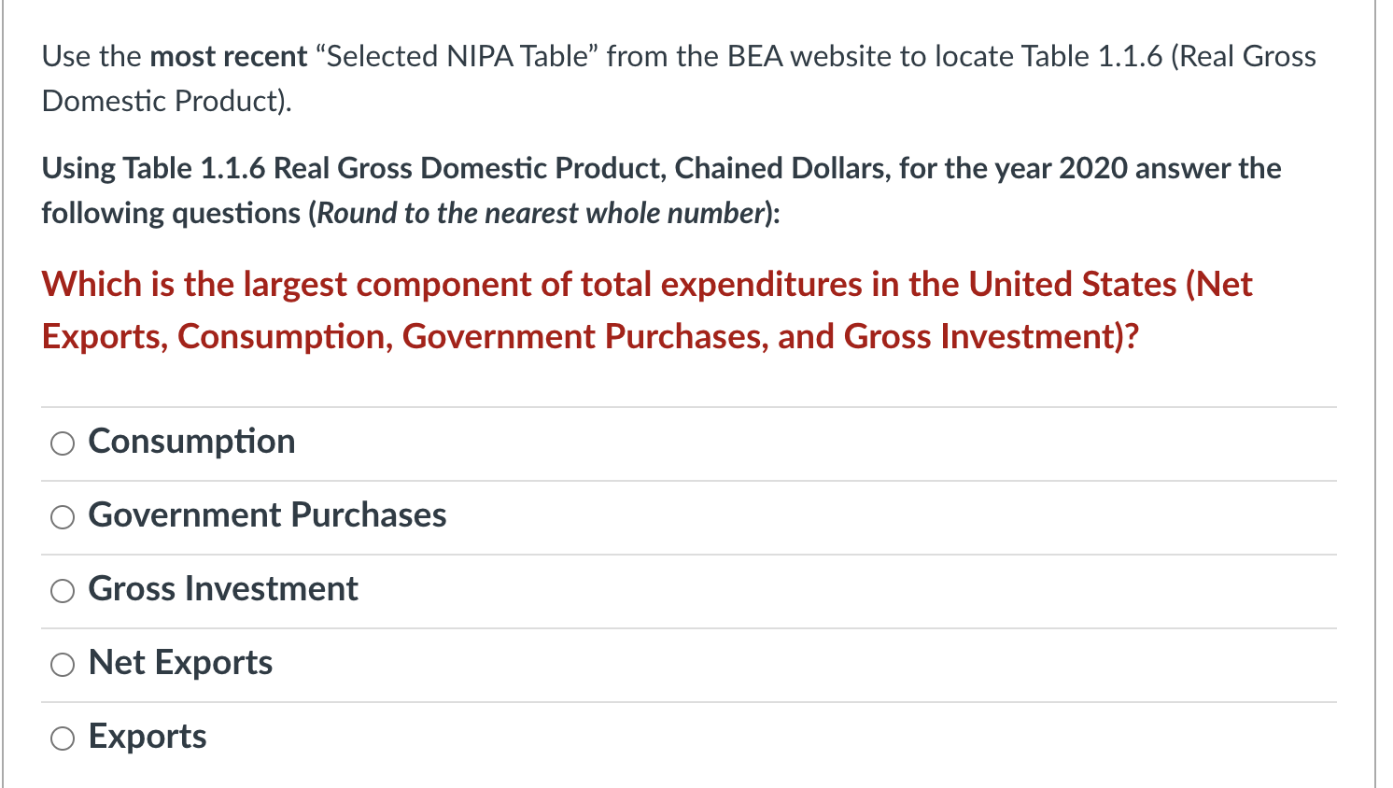Click the red 'United States' words
Image resolution: width=1393 pixels, height=788 pixels.
(x=1072, y=285)
